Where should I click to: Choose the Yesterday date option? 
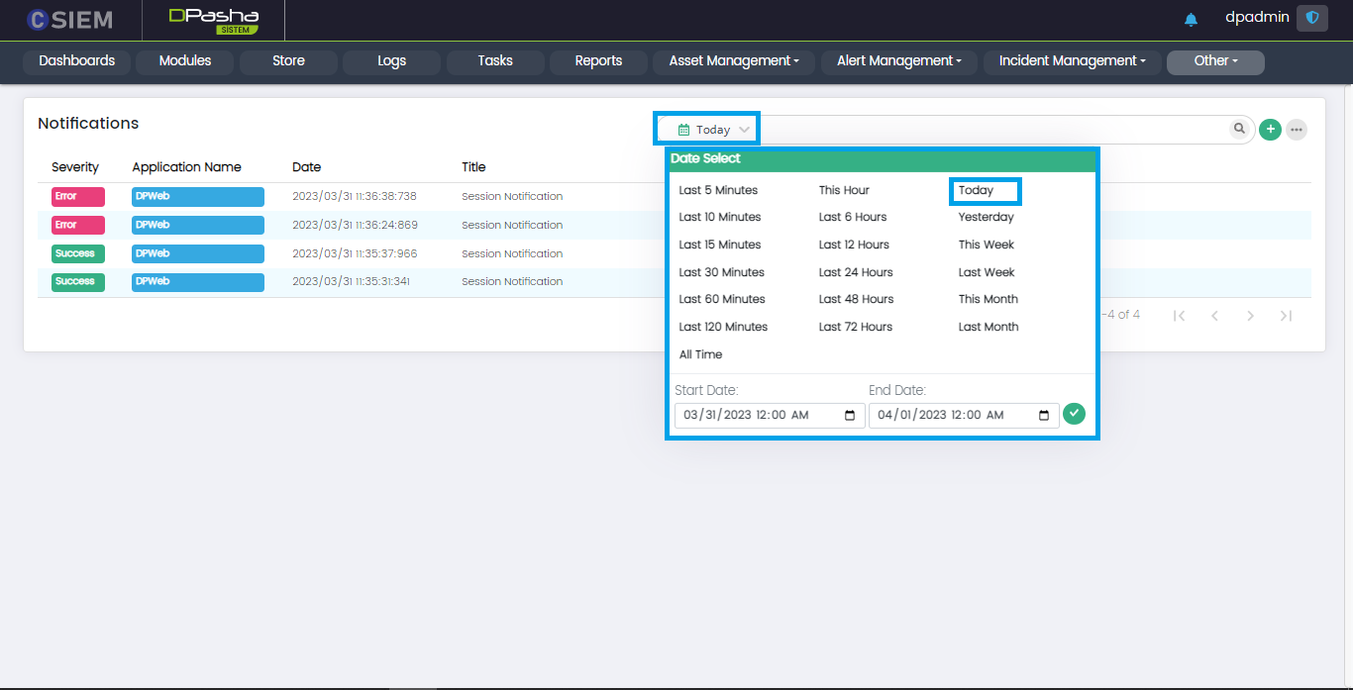tap(986, 217)
